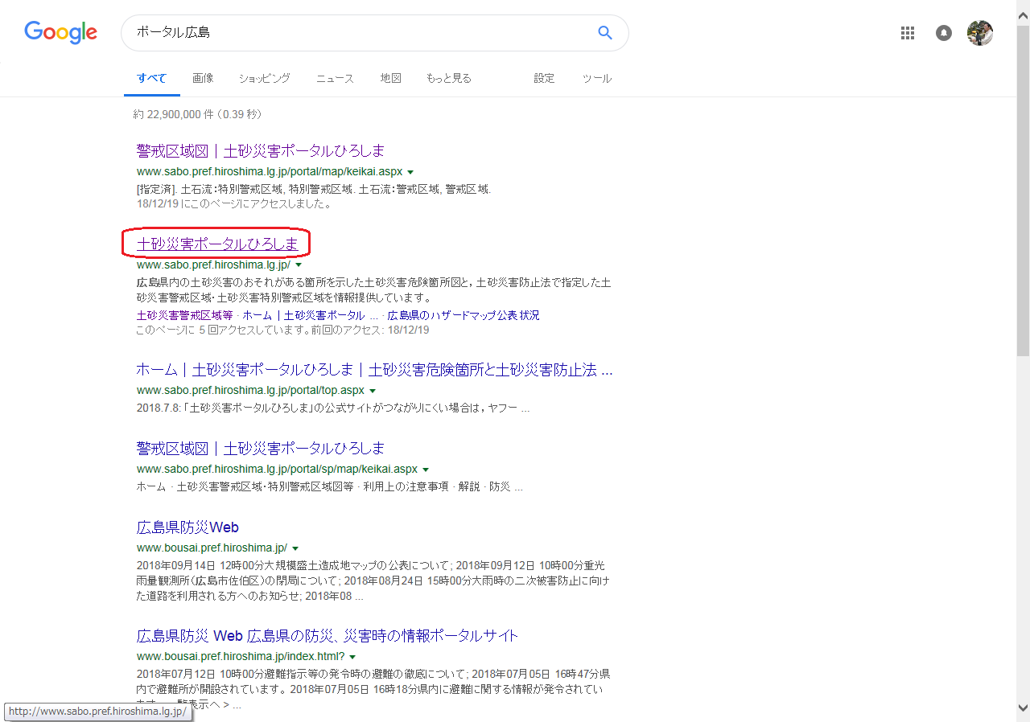
Task: Select the すべて tab
Action: (x=151, y=78)
